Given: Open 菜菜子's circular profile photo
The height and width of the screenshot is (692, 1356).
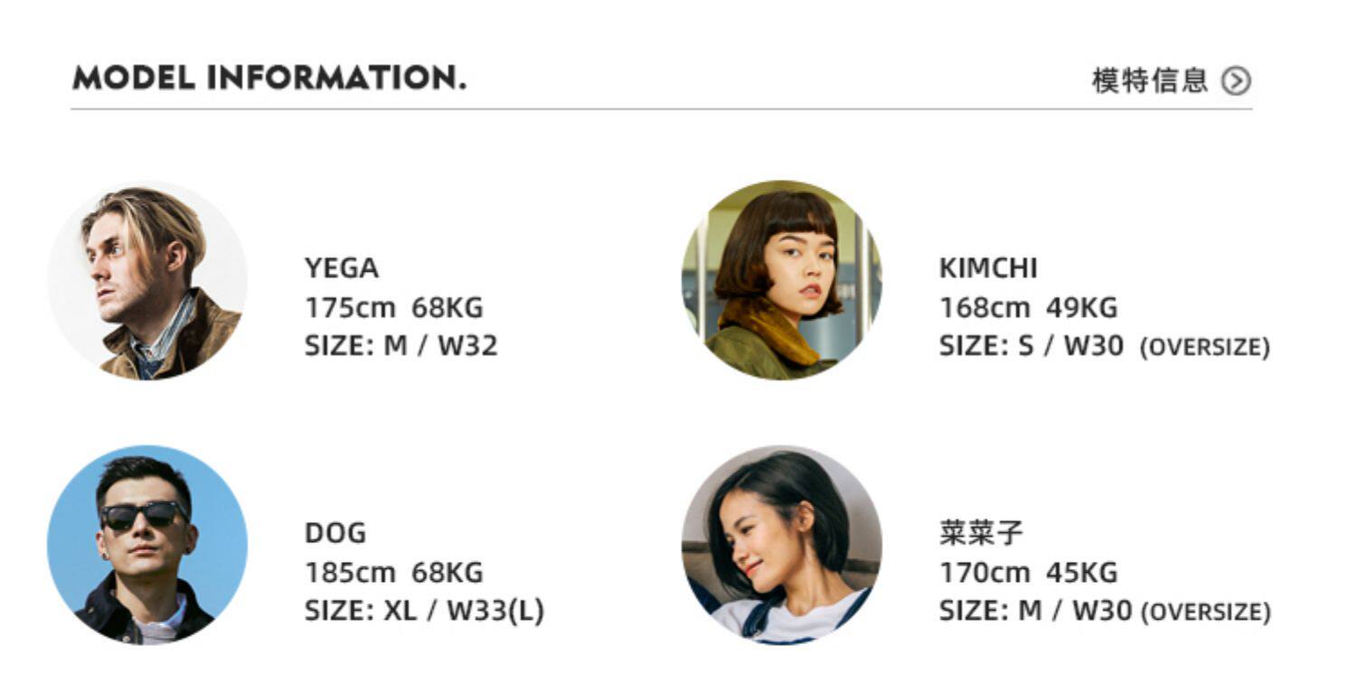Looking at the screenshot, I should [781, 545].
